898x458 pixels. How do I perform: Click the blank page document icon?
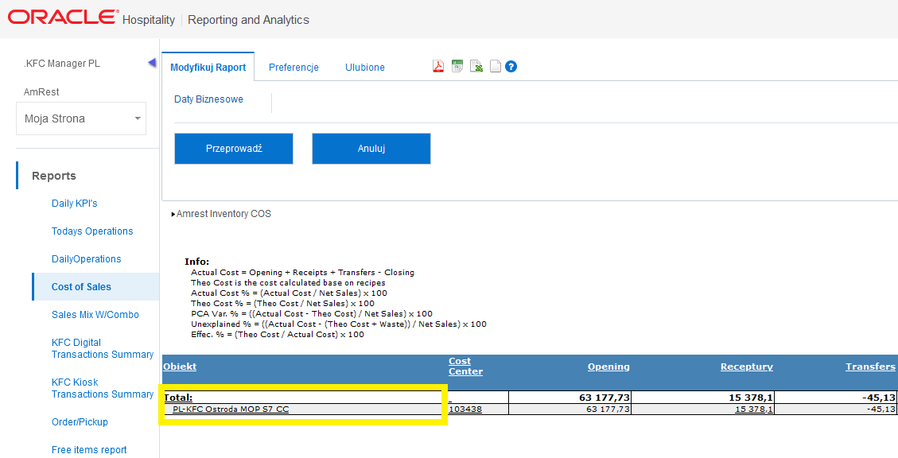495,67
